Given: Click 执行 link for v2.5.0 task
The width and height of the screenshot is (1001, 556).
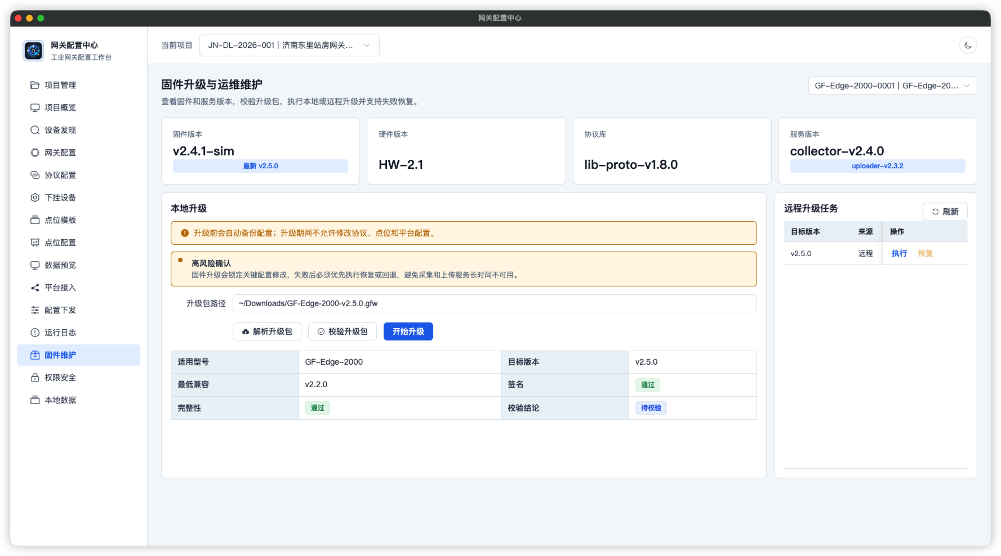Looking at the screenshot, I should pyautogui.click(x=899, y=253).
